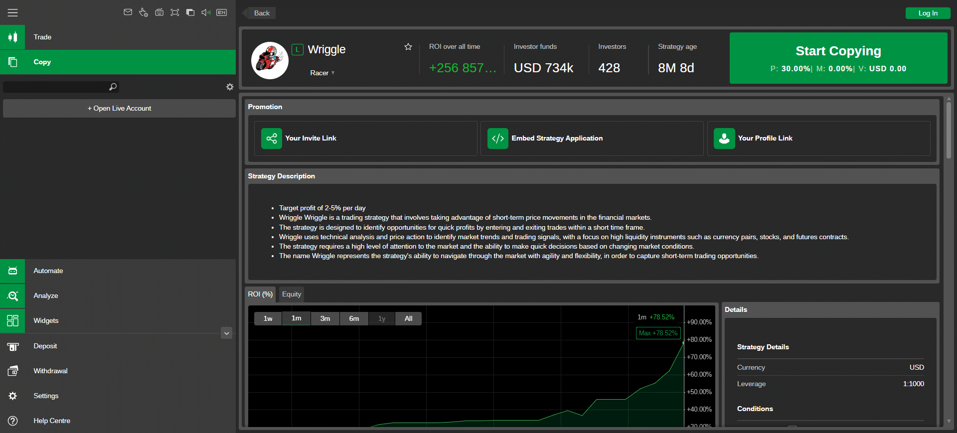The height and width of the screenshot is (433, 957).
Task: Select the 6m chart period
Action: click(x=354, y=318)
